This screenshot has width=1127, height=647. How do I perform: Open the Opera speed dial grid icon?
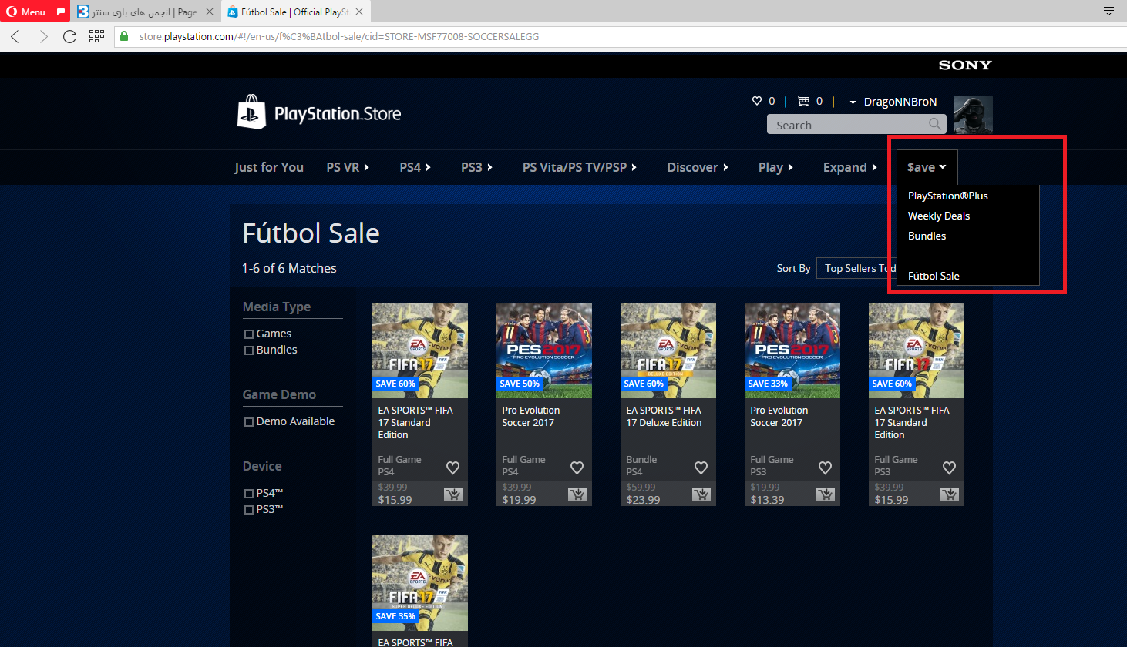point(96,36)
